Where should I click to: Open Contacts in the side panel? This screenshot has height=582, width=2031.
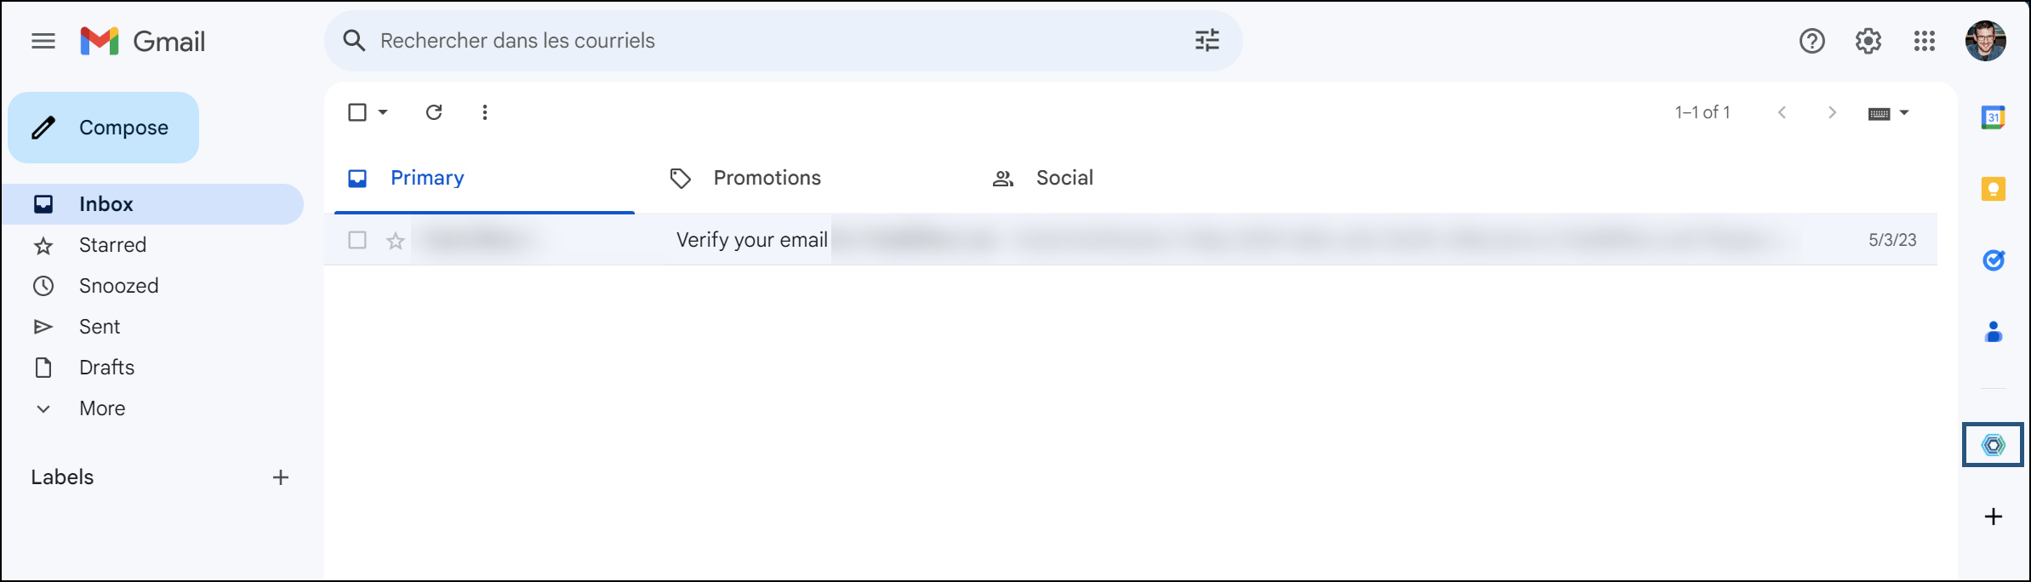tap(1992, 333)
